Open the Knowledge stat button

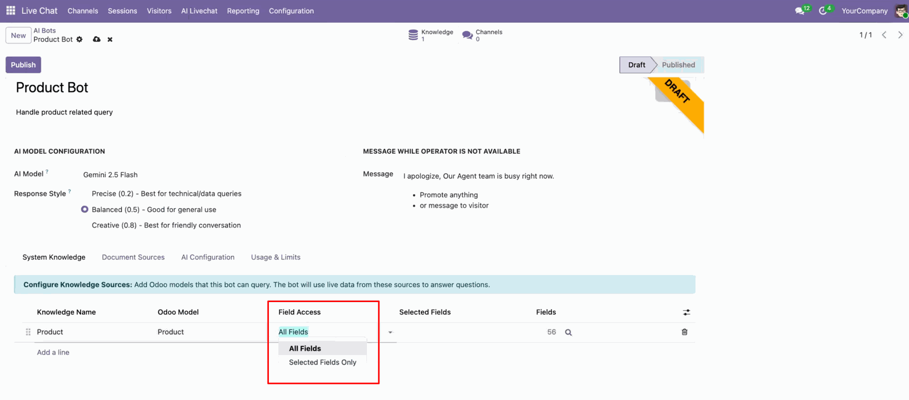[431, 35]
